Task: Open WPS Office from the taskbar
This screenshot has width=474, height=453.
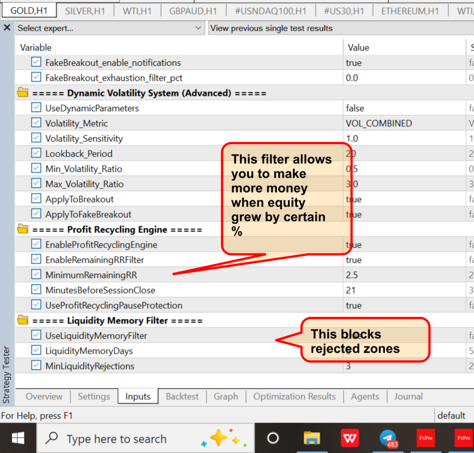Action: coord(350,438)
